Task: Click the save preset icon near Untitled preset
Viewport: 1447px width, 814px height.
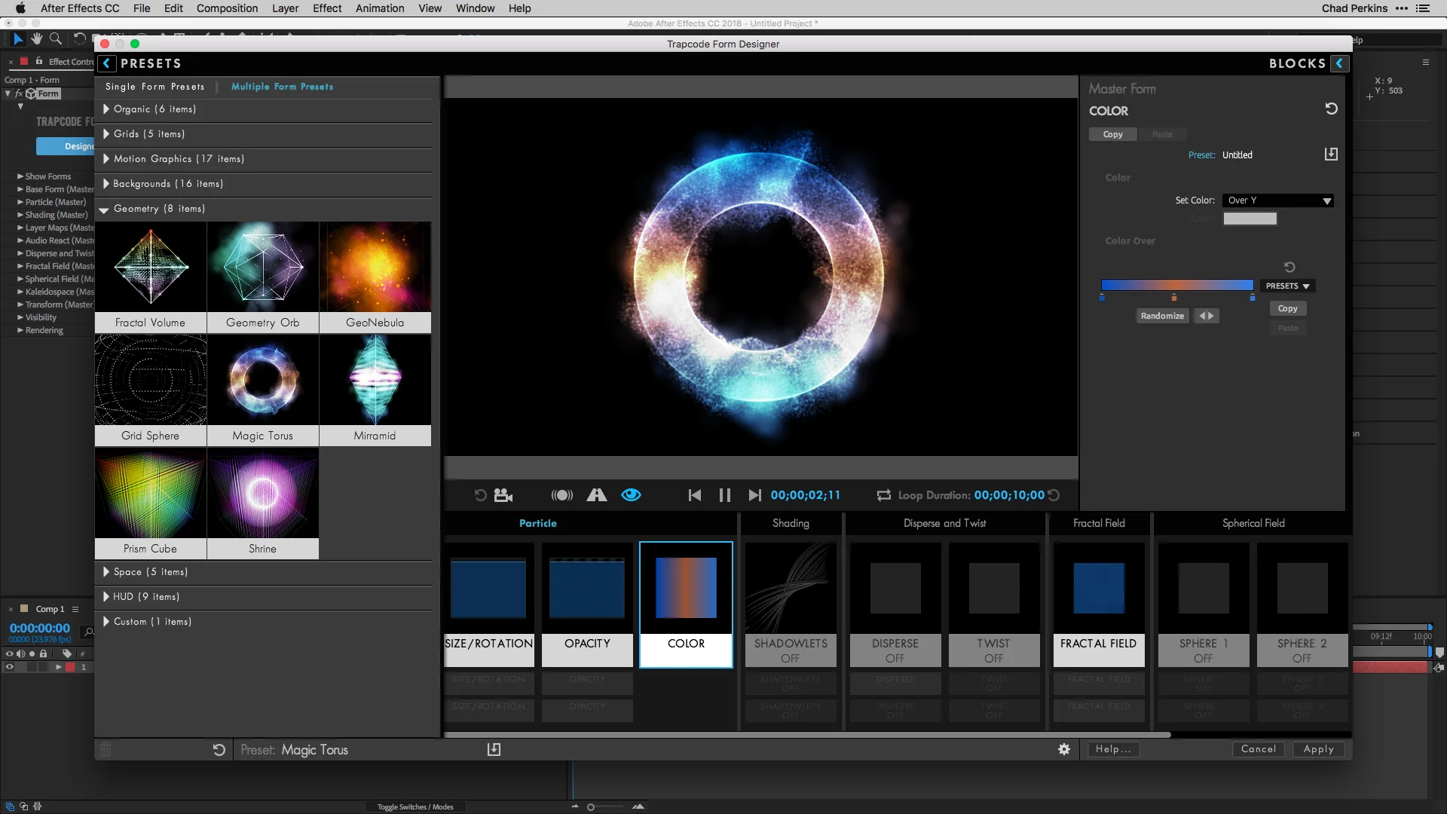Action: coord(1331,154)
